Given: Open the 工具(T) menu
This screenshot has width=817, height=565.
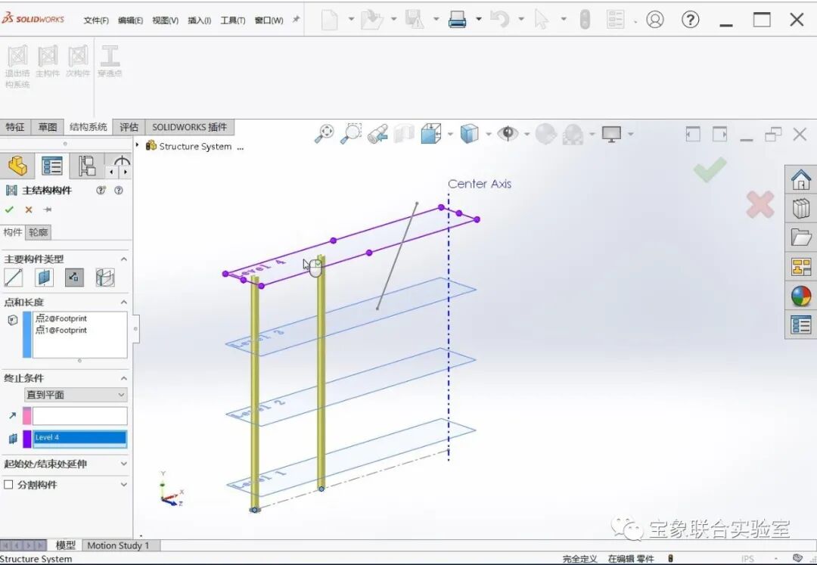Looking at the screenshot, I should [x=232, y=20].
